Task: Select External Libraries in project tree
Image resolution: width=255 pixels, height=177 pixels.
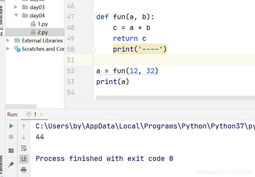Action: 43,41
